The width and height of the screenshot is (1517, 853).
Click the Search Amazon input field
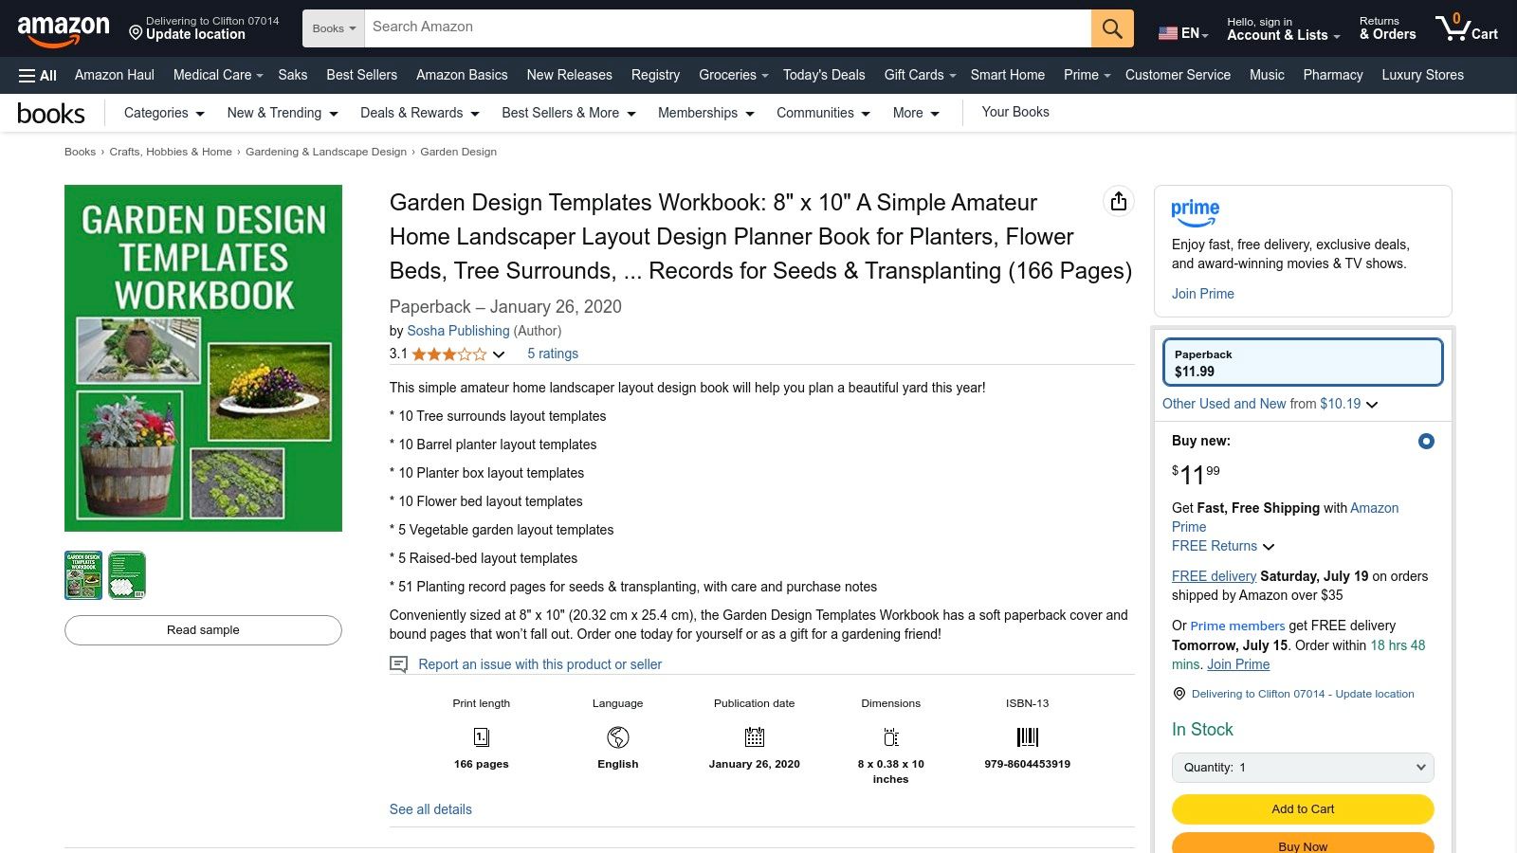coord(727,28)
